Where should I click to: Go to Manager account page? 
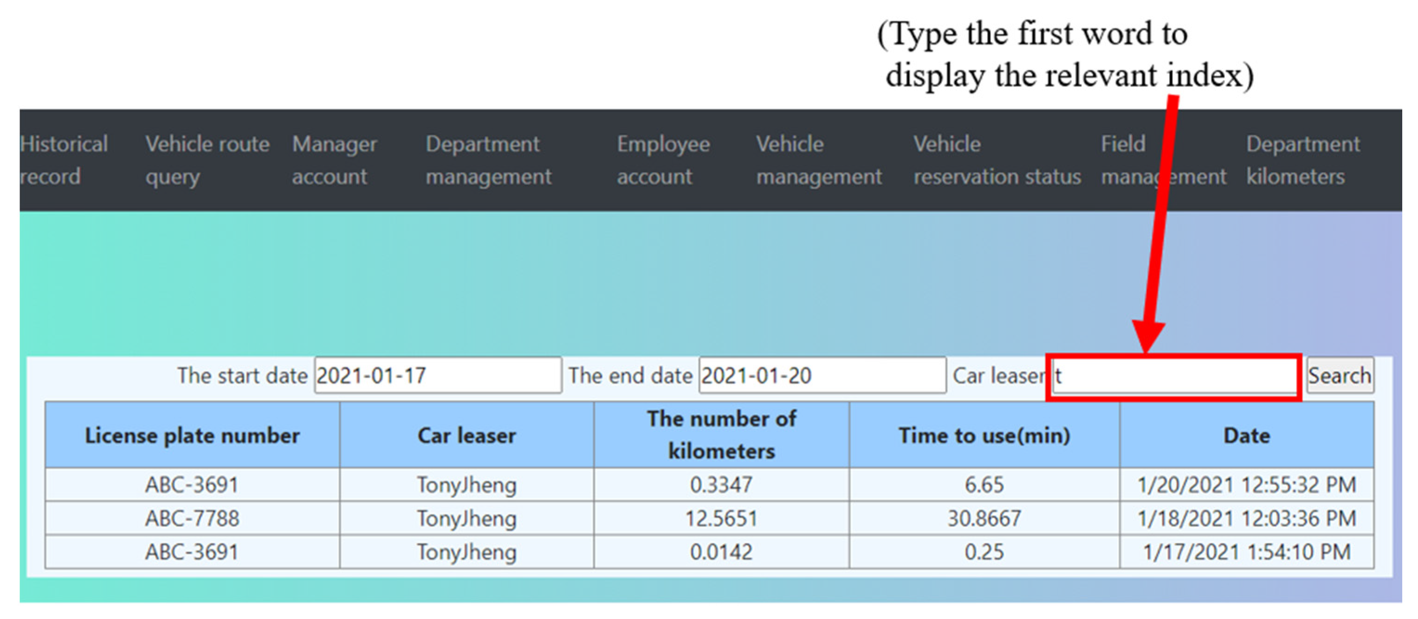pyautogui.click(x=334, y=160)
